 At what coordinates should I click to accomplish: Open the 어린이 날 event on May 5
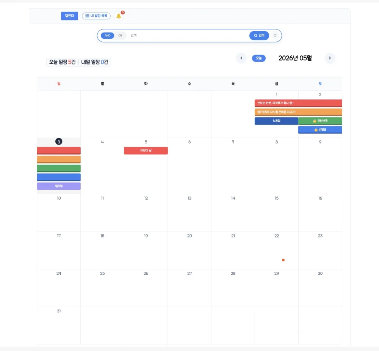tap(146, 151)
